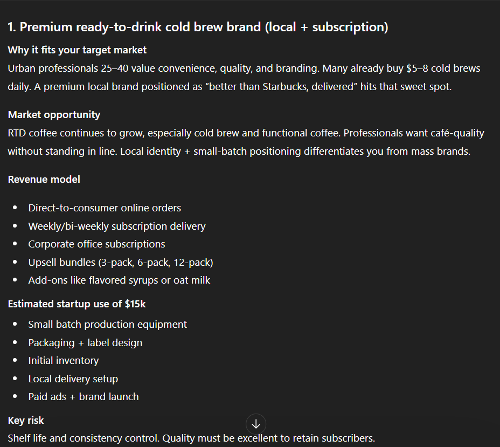The width and height of the screenshot is (500, 447).
Task: Click the 'Small batch production equipment' bullet
Action: 107,325
